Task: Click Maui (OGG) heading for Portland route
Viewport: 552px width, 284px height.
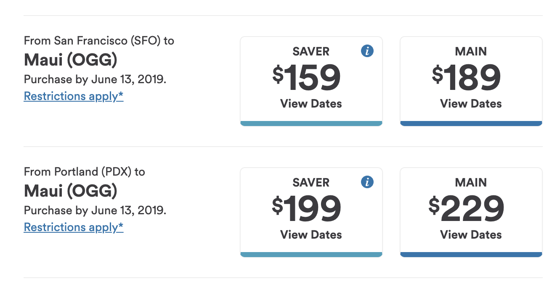Action: coord(70,191)
